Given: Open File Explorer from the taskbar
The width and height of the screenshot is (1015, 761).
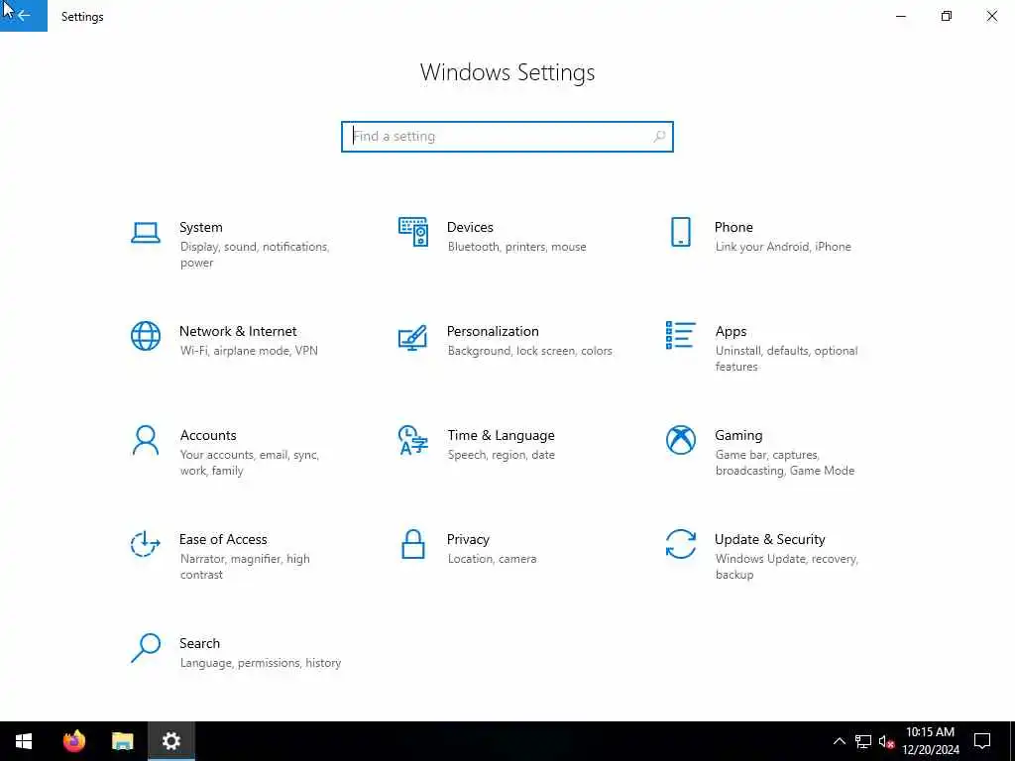Looking at the screenshot, I should click(122, 741).
